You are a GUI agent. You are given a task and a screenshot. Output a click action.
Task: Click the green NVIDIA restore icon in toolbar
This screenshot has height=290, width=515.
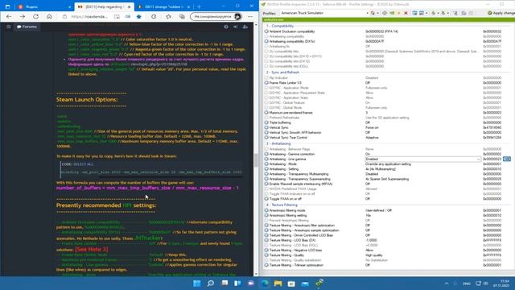coord(392,13)
